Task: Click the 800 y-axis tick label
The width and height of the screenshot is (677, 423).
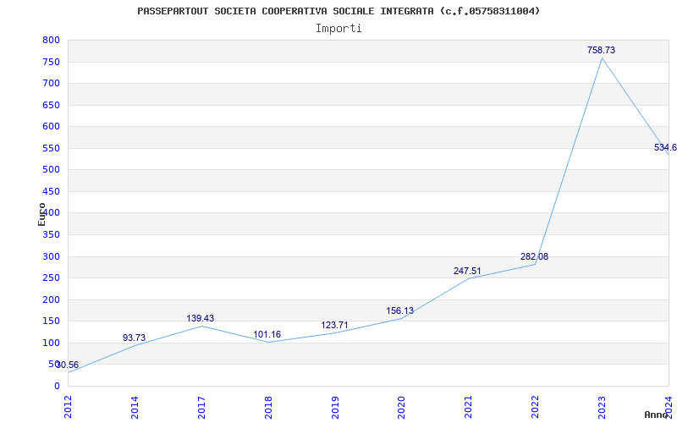Action: [x=51, y=40]
